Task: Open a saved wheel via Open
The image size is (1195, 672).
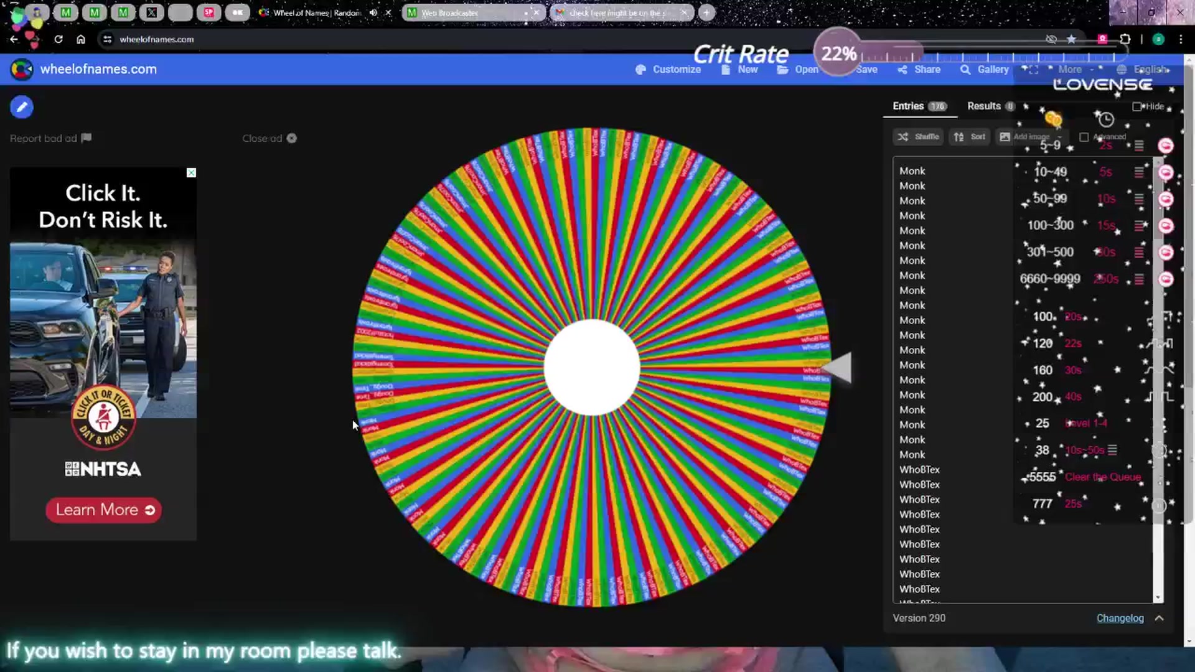Action: pos(798,70)
